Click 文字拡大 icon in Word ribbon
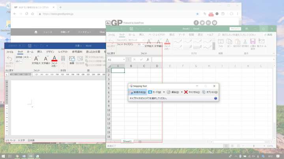 click(36, 58)
